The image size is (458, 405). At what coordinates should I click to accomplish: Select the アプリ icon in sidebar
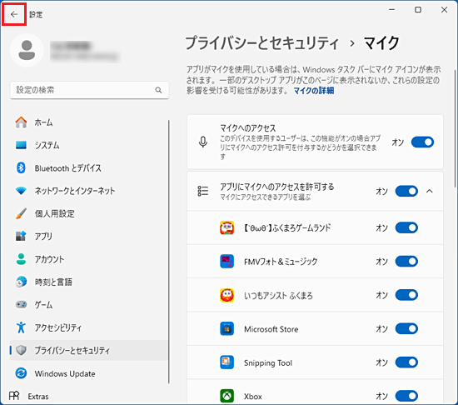(21, 236)
